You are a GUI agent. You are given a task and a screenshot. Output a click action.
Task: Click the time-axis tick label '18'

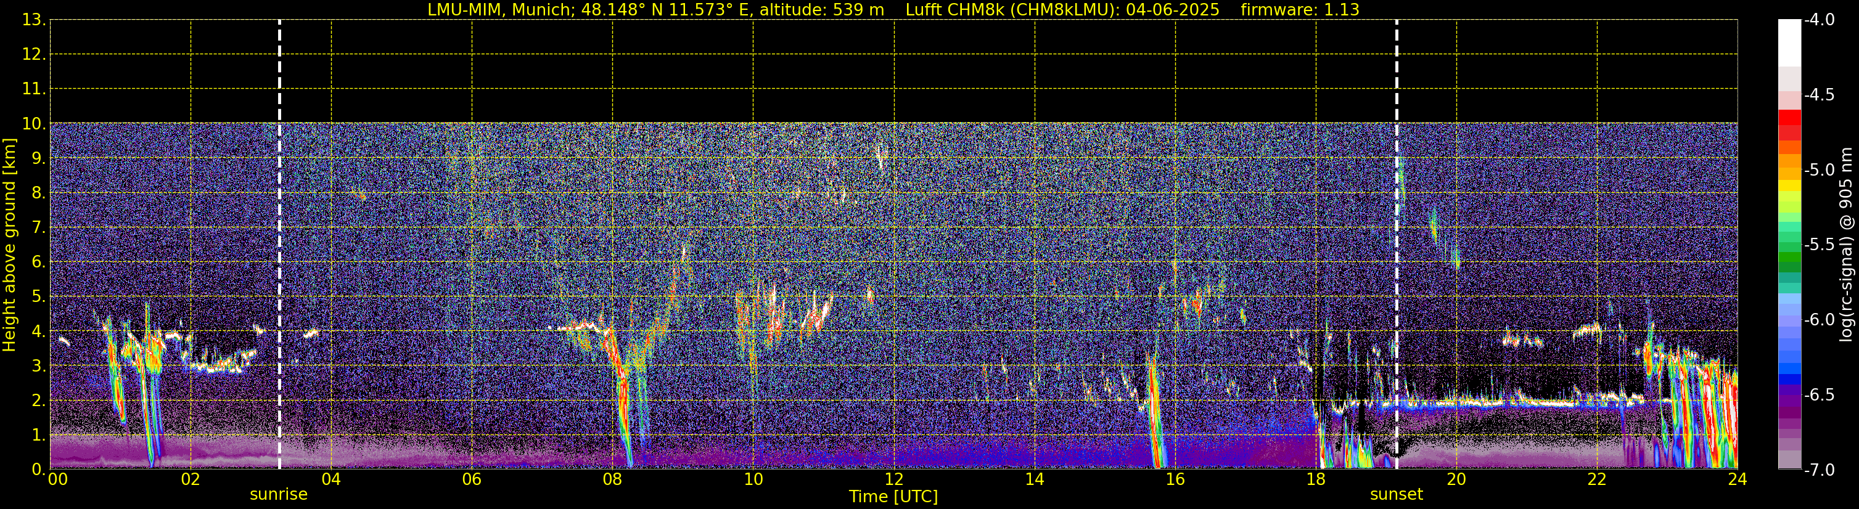click(x=1316, y=479)
